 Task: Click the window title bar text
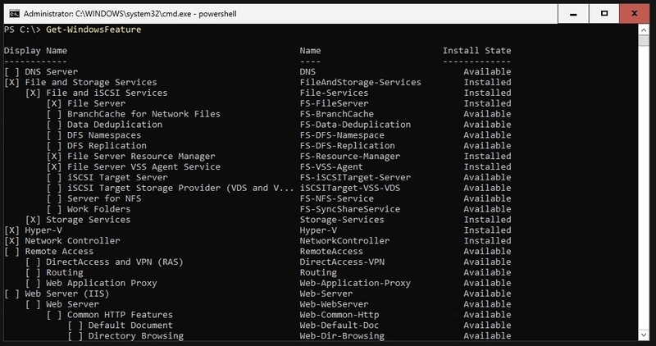click(x=130, y=14)
